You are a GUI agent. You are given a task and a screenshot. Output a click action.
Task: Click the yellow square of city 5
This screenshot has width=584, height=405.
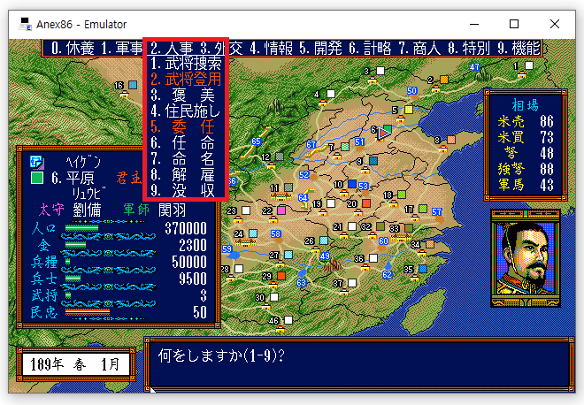pyautogui.click(x=409, y=110)
